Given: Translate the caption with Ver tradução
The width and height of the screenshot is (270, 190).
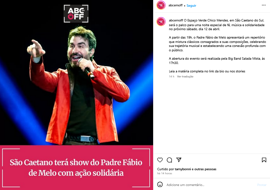Looking at the screenshot, I should pyautogui.click(x=185, y=76).
